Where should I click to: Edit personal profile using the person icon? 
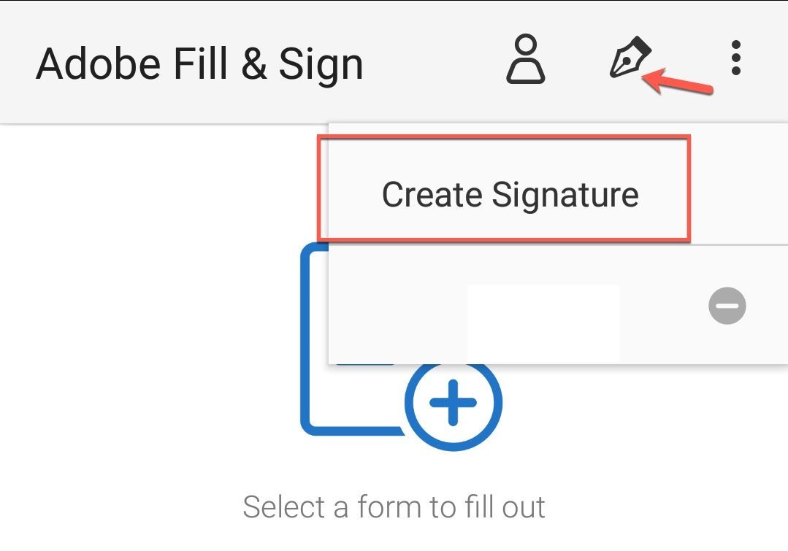click(525, 59)
